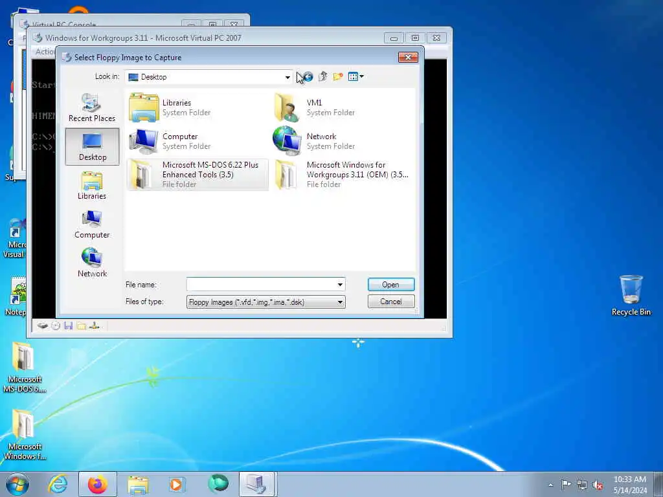Open Network in the places sidebar
The height and width of the screenshot is (497, 663).
92,263
